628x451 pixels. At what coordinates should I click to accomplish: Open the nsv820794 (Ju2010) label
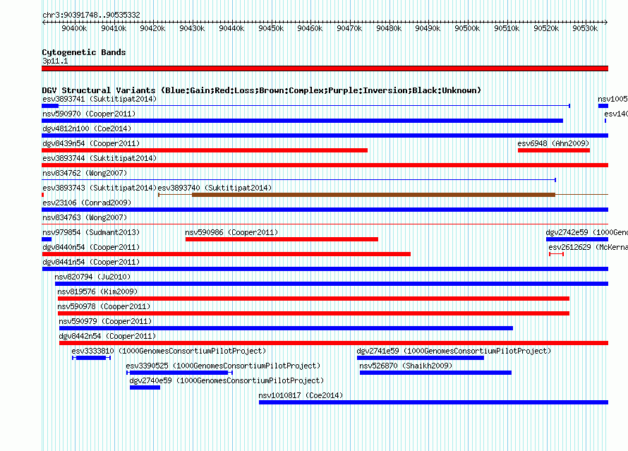click(92, 277)
